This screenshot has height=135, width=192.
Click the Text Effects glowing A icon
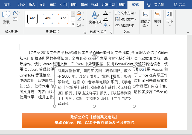click(x=106, y=25)
